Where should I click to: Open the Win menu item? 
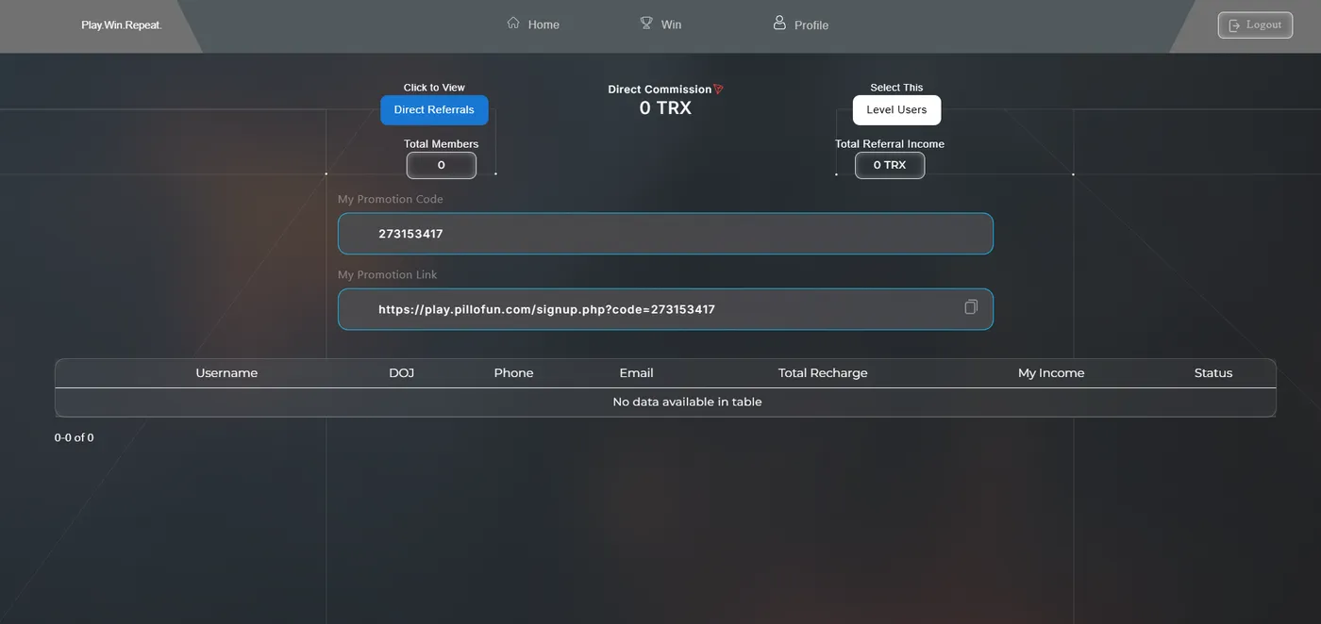pos(660,25)
